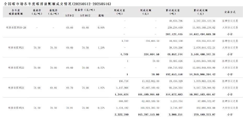
Task: Click the 14,612,494,669.38 cumulative subtotal
Action: click(x=202, y=34)
